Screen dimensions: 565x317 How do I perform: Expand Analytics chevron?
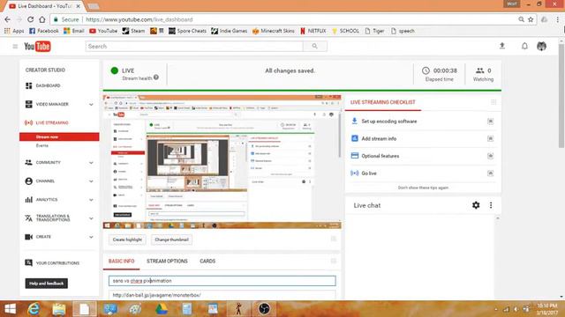click(x=91, y=200)
